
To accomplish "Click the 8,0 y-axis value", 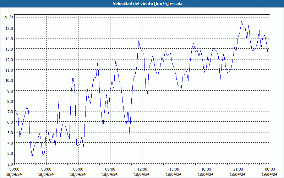I will click(x=10, y=101).
